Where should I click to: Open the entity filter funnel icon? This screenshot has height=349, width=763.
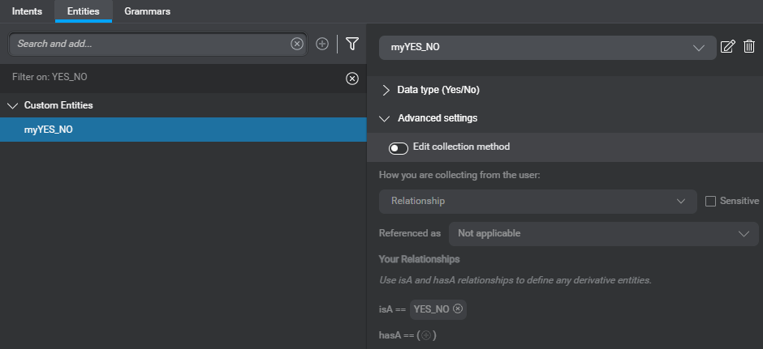click(x=352, y=44)
